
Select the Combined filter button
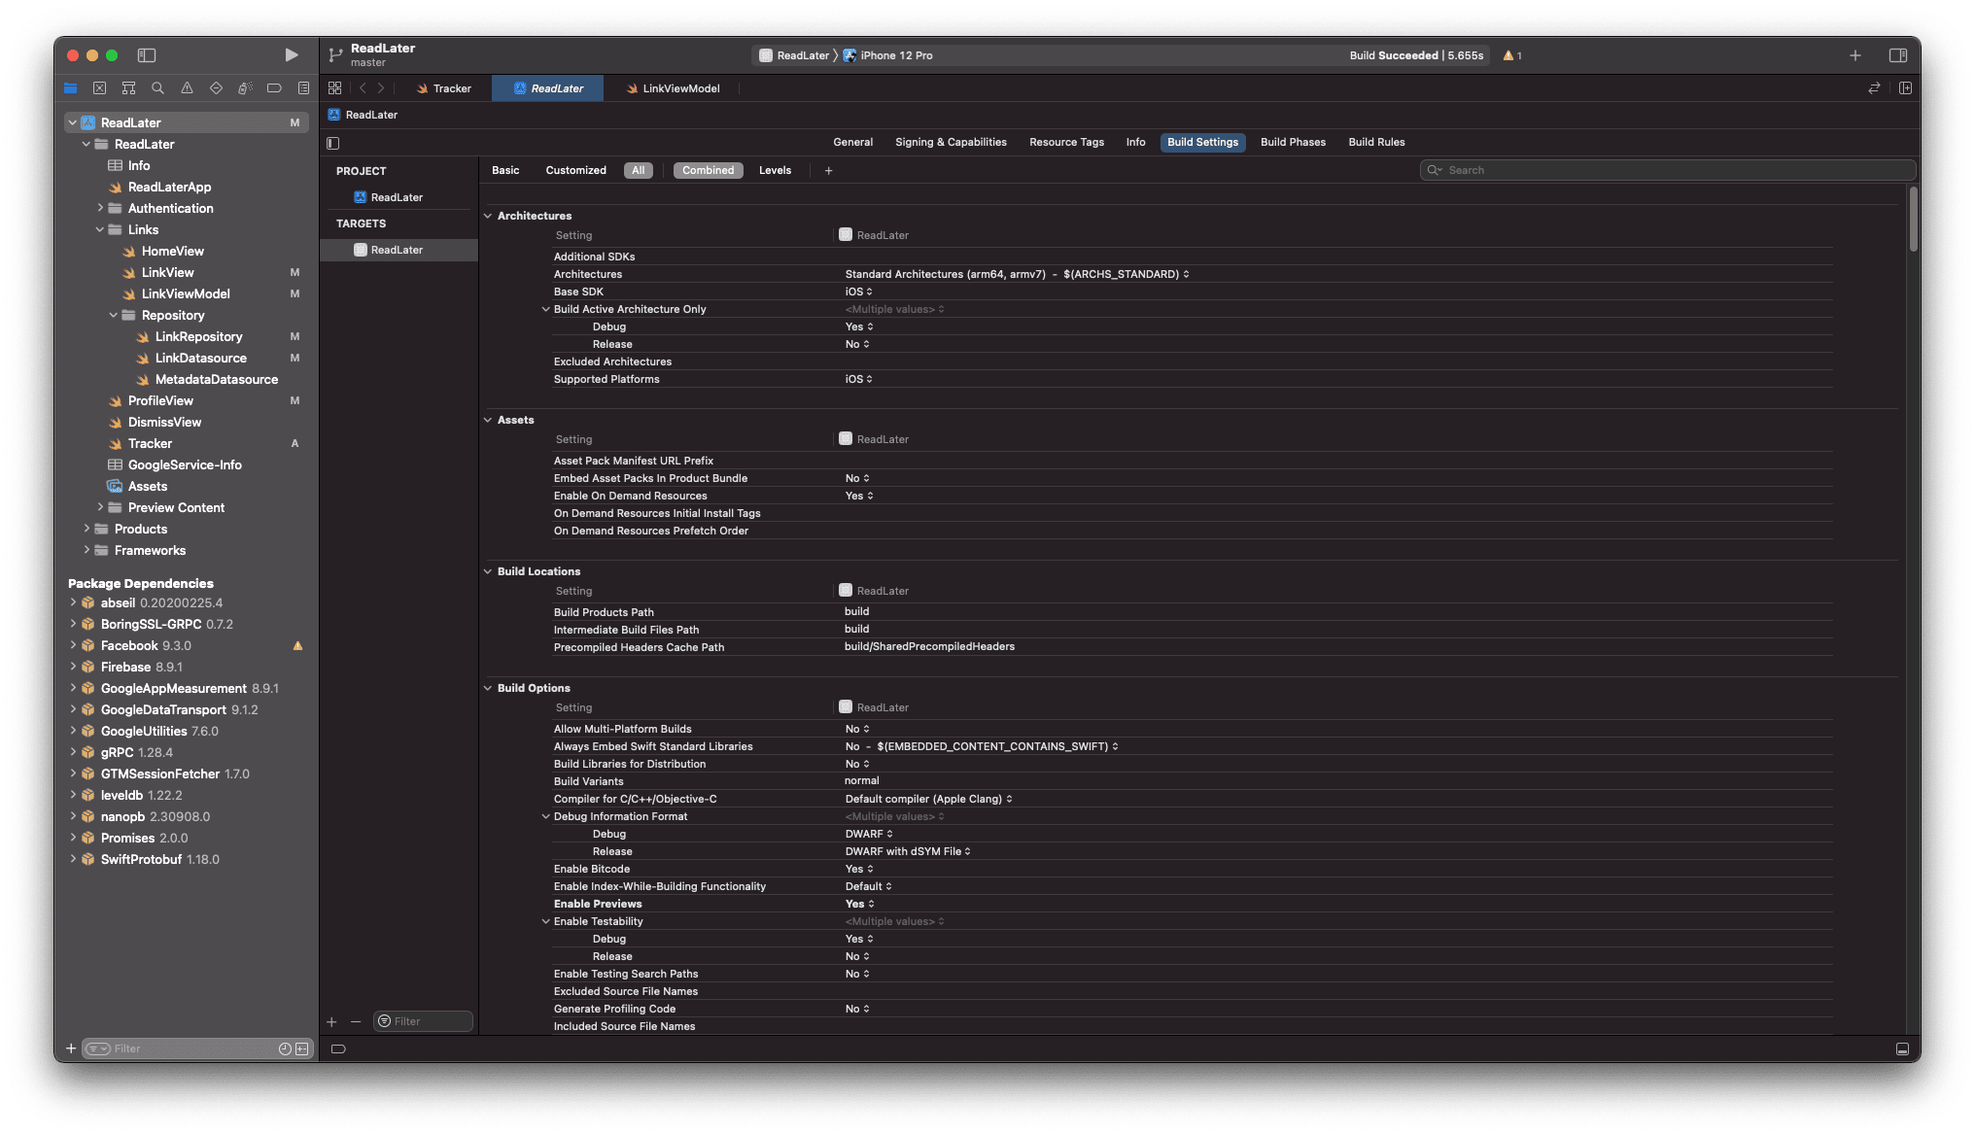click(x=707, y=169)
